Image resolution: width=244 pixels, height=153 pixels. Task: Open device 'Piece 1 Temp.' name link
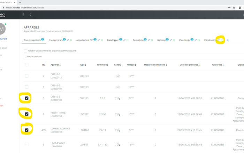click(x=58, y=113)
